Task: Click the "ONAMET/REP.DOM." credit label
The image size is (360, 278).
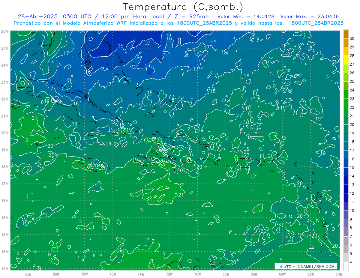Action: (316, 266)
